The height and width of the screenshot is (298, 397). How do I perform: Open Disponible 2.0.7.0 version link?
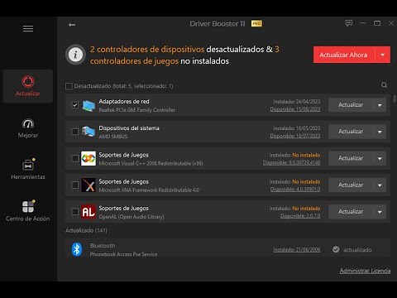tap(300, 216)
